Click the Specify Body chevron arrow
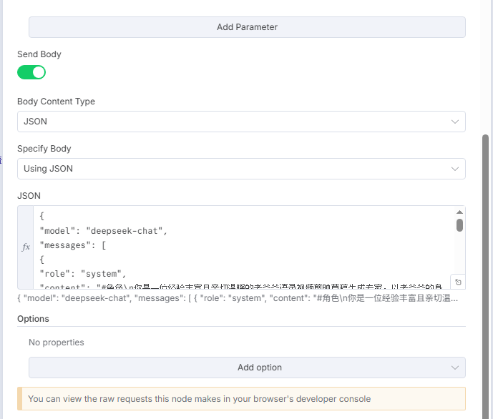This screenshot has width=493, height=419. (x=455, y=169)
